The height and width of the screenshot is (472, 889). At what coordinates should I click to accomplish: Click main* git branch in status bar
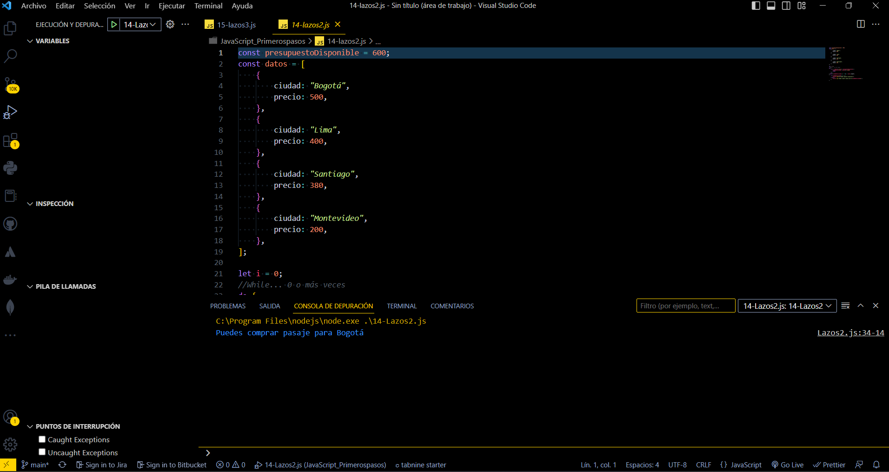35,465
